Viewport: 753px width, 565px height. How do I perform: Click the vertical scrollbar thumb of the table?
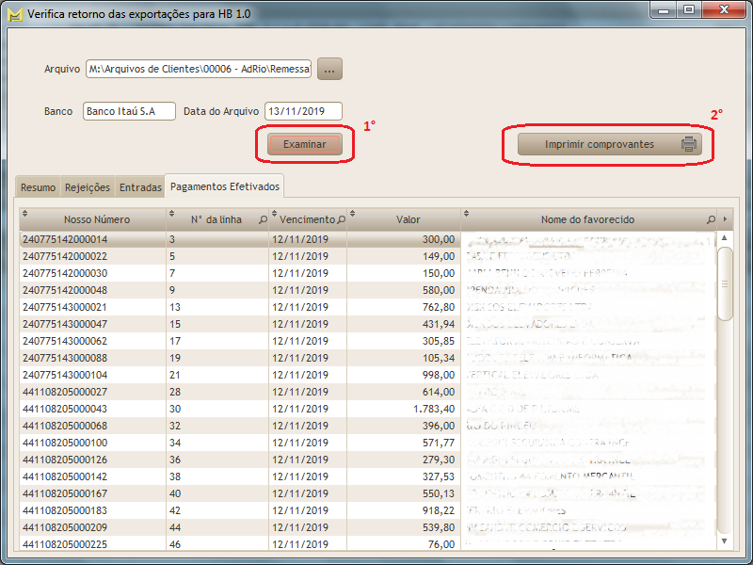(x=724, y=282)
